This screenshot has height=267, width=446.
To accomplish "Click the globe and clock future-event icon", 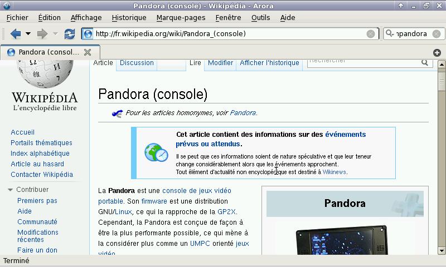I will (156, 152).
